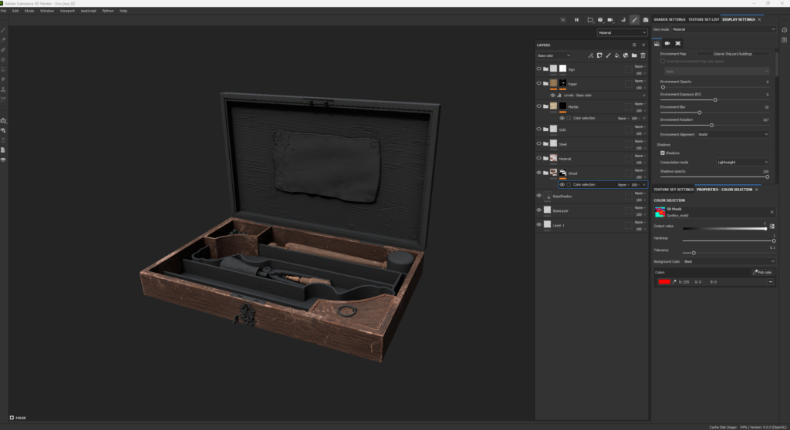
Task: Select the Eraser tool in left toolbar
Action: tap(4, 40)
